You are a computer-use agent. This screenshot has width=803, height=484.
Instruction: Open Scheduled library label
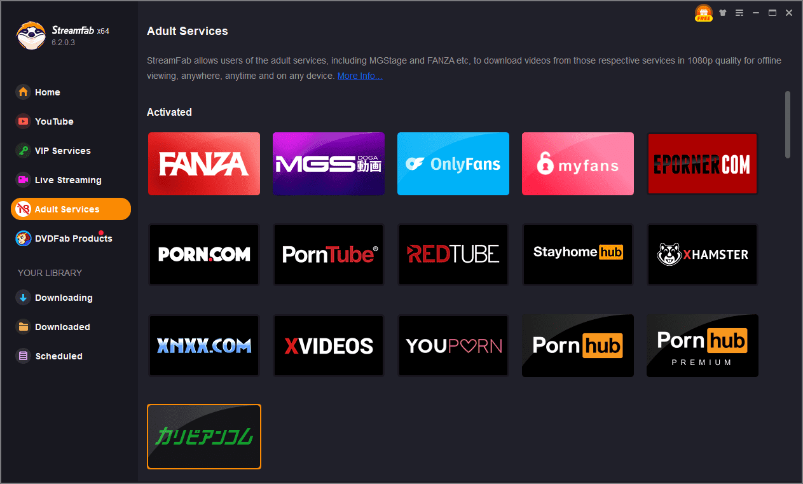(x=59, y=356)
